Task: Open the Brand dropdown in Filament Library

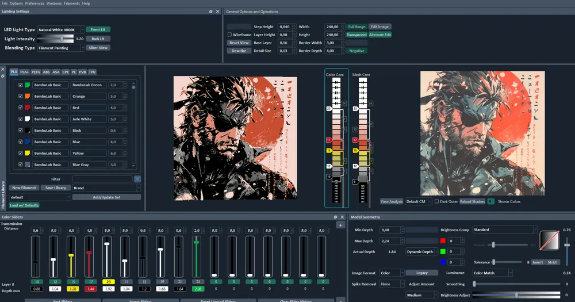Action: 106,188
